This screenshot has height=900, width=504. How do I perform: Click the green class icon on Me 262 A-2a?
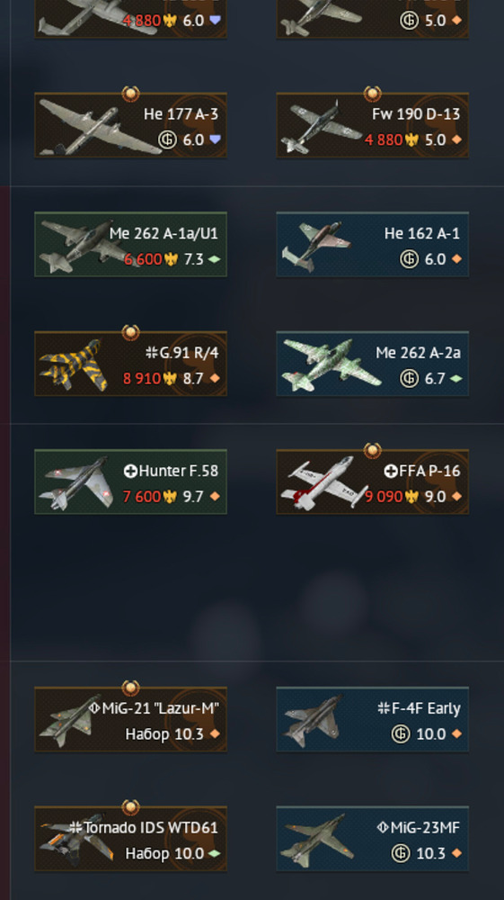pos(456,378)
